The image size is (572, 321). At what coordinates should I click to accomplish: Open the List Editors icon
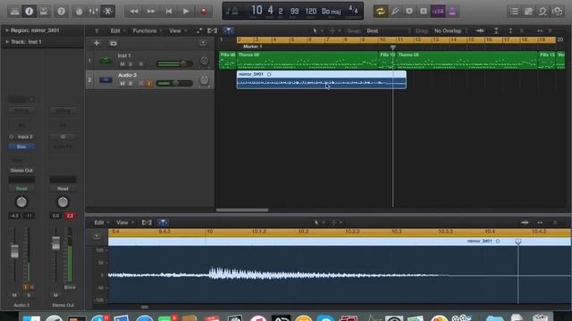[x=514, y=12]
